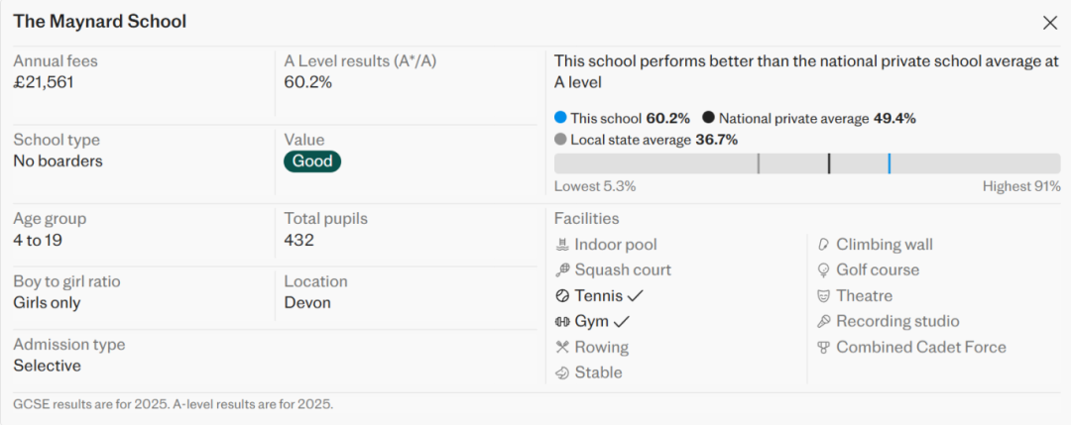Click The Maynard School title
Screen dimensions: 1071x425
click(x=99, y=22)
